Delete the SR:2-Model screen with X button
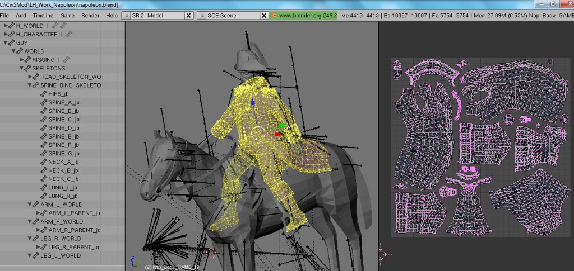Viewport: 574px width, 271px height. click(x=188, y=15)
